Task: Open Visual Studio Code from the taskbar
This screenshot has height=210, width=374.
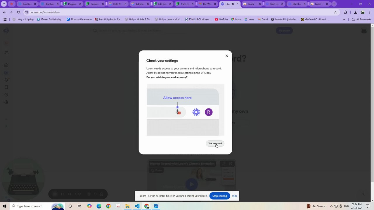Action: pyautogui.click(x=137, y=206)
